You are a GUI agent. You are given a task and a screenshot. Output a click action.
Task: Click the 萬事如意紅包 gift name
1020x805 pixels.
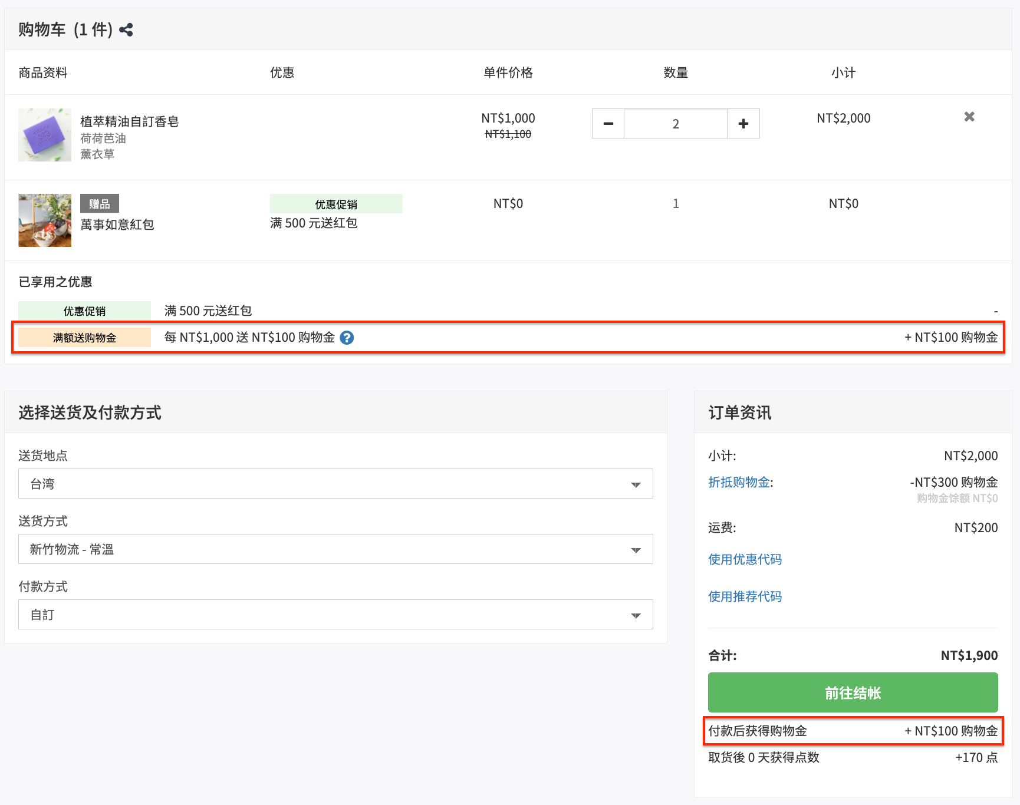pos(117,225)
